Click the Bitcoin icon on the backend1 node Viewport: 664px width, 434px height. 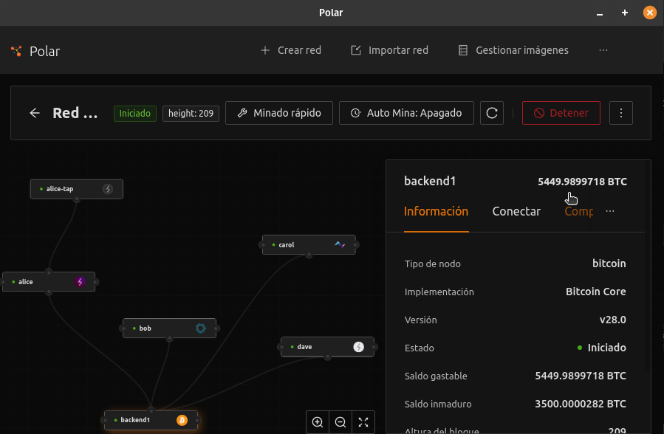coord(182,419)
